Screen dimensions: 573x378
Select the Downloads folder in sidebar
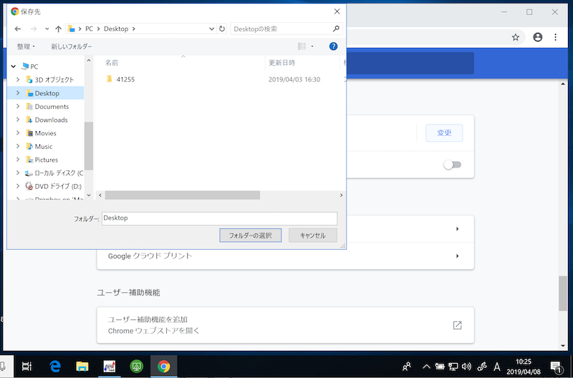click(x=51, y=120)
